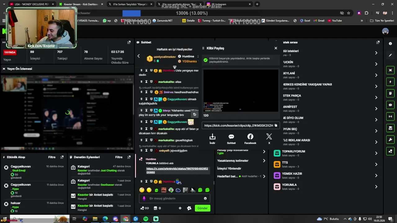This screenshot has height=223, width=397.
Task: Click the pencil edit icon in sidebar
Action: pyautogui.click(x=390, y=55)
